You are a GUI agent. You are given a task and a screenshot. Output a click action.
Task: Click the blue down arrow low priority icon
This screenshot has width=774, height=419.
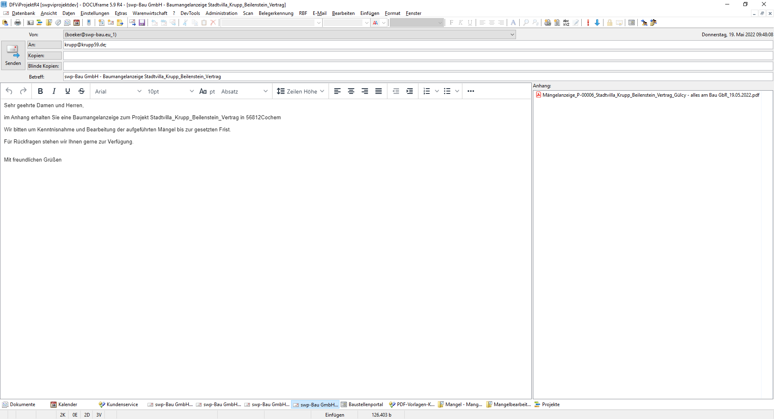tap(597, 23)
